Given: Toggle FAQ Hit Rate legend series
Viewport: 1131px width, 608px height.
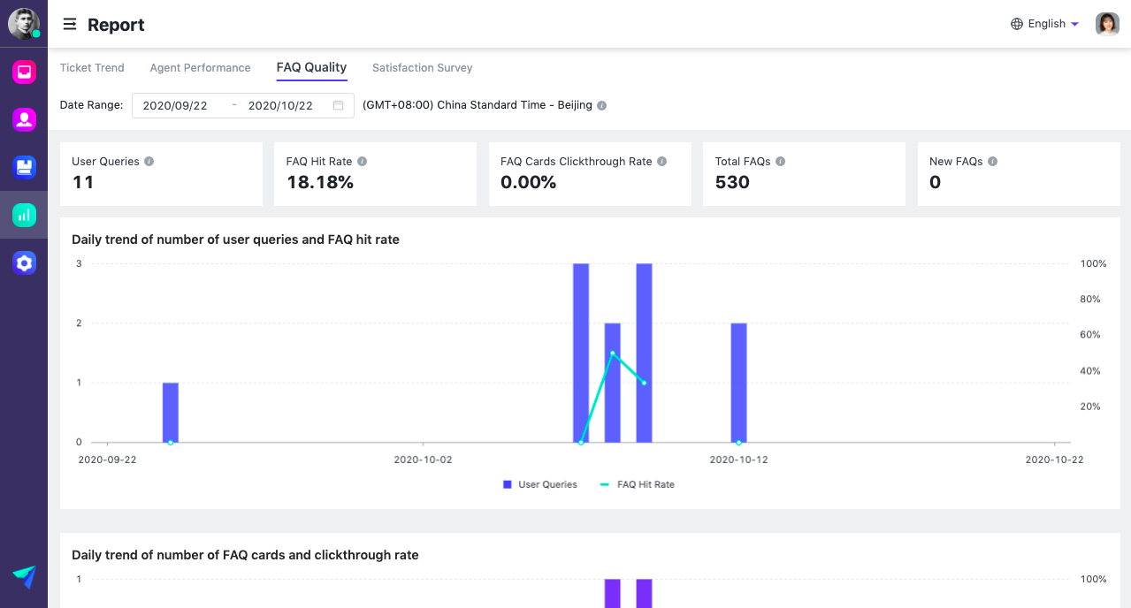Looking at the screenshot, I should tap(637, 484).
